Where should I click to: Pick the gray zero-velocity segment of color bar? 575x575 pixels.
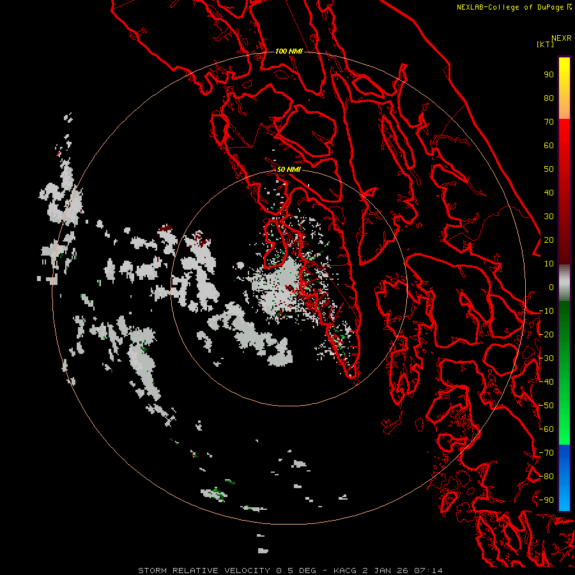tap(564, 283)
